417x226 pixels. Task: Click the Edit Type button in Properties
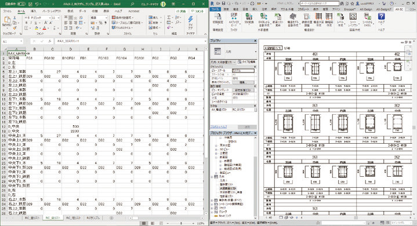point(246,62)
